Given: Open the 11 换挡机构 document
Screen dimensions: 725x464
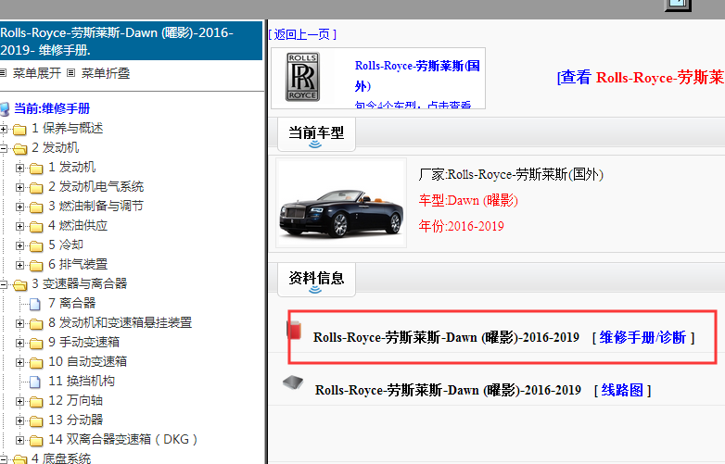Looking at the screenshot, I should pos(82,382).
